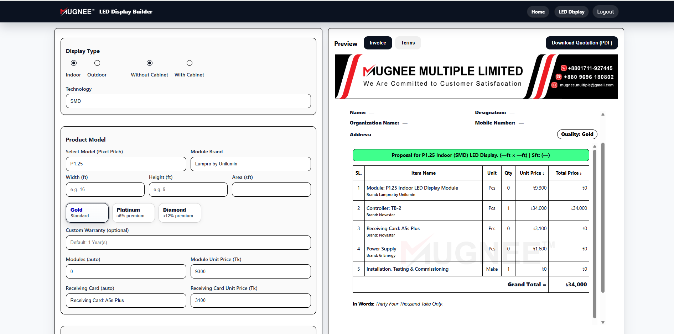
Task: Open the Module Brand field
Action: 250,164
